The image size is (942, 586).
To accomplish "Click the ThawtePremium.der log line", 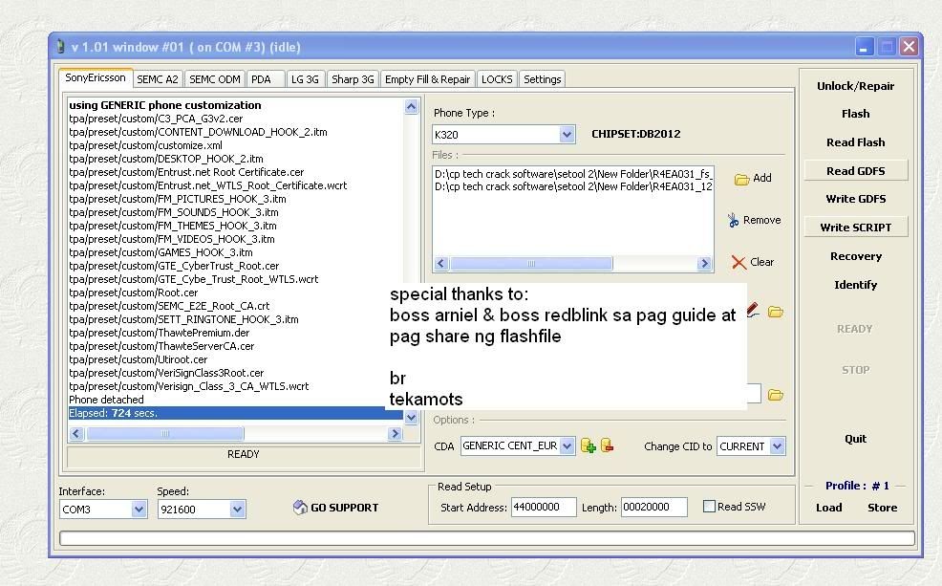I will [x=160, y=333].
